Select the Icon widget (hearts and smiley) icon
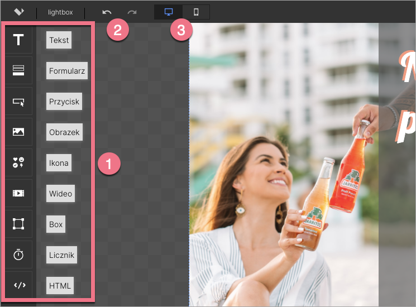Viewport: 416px width, 307px height. (x=18, y=163)
